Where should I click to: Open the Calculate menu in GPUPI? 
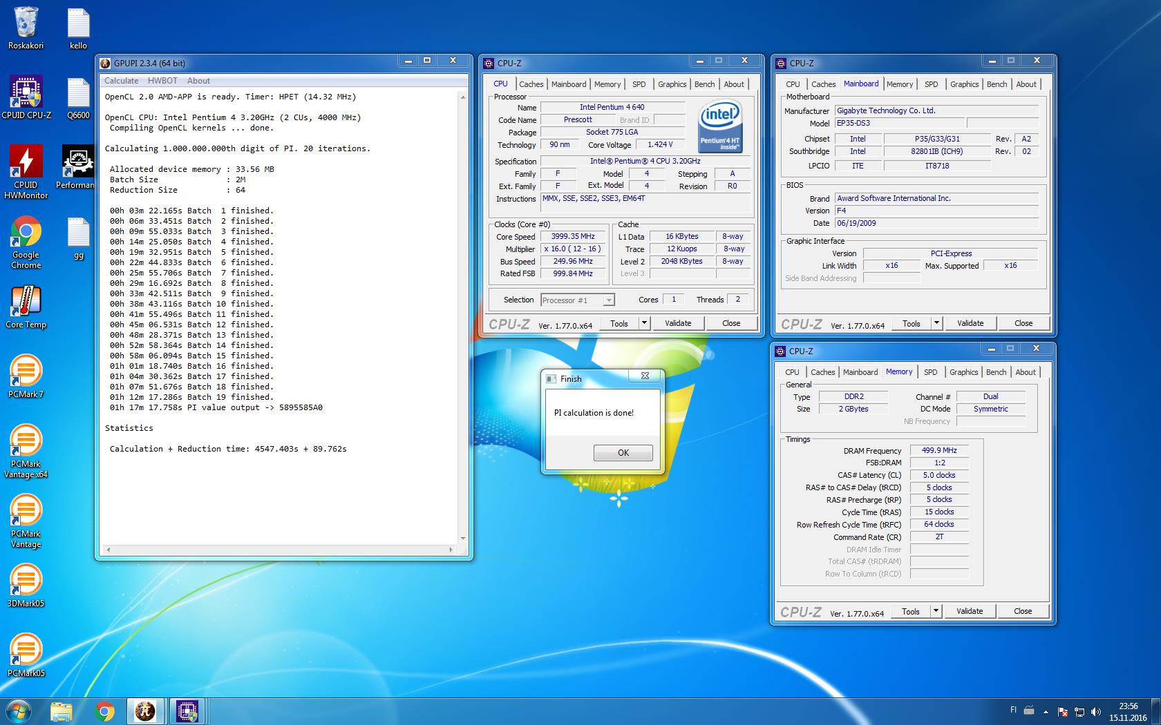click(121, 81)
